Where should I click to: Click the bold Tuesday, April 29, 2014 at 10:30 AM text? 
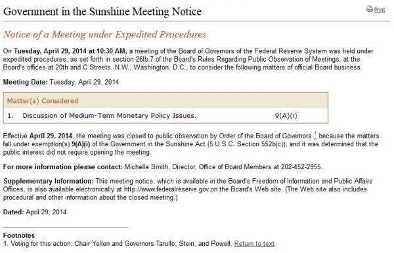tap(70, 51)
